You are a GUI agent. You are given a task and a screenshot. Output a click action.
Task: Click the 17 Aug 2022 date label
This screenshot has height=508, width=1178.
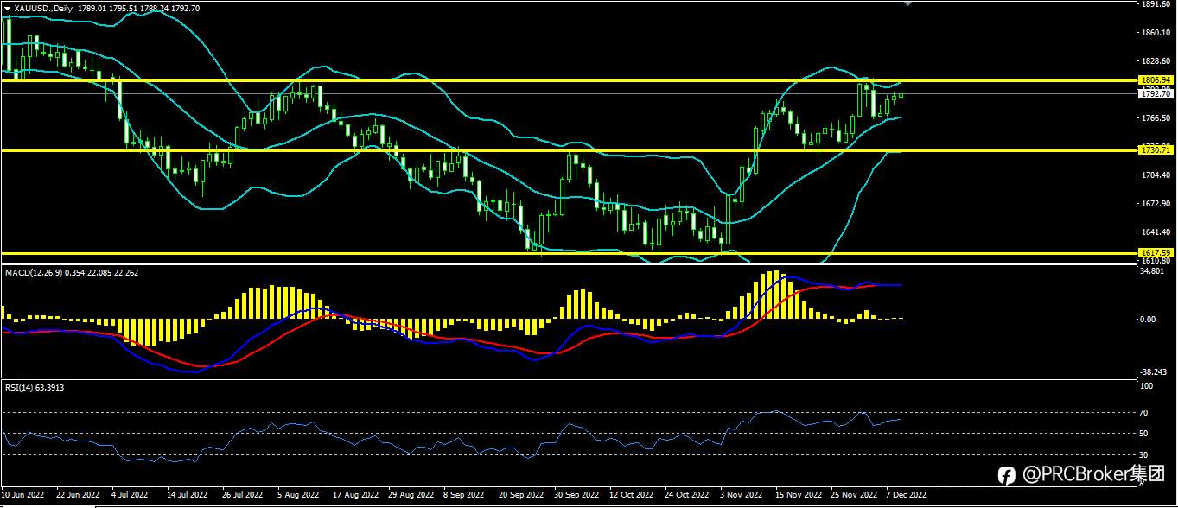click(x=356, y=496)
